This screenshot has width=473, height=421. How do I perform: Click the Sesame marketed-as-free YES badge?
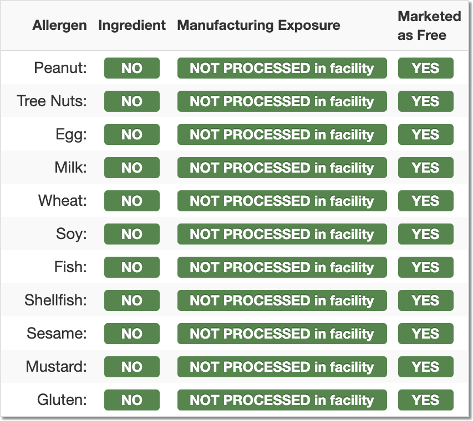pyautogui.click(x=425, y=334)
